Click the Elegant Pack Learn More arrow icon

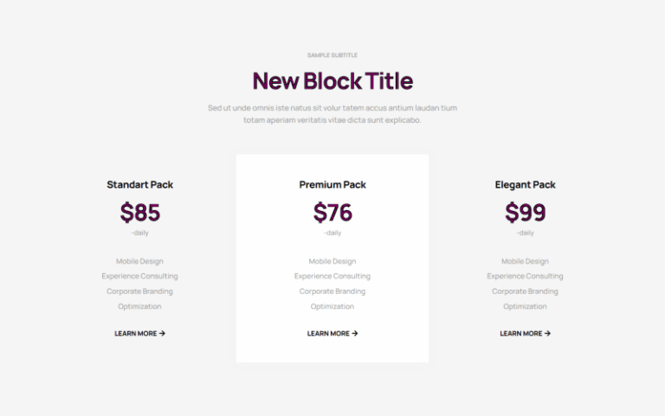pos(547,334)
